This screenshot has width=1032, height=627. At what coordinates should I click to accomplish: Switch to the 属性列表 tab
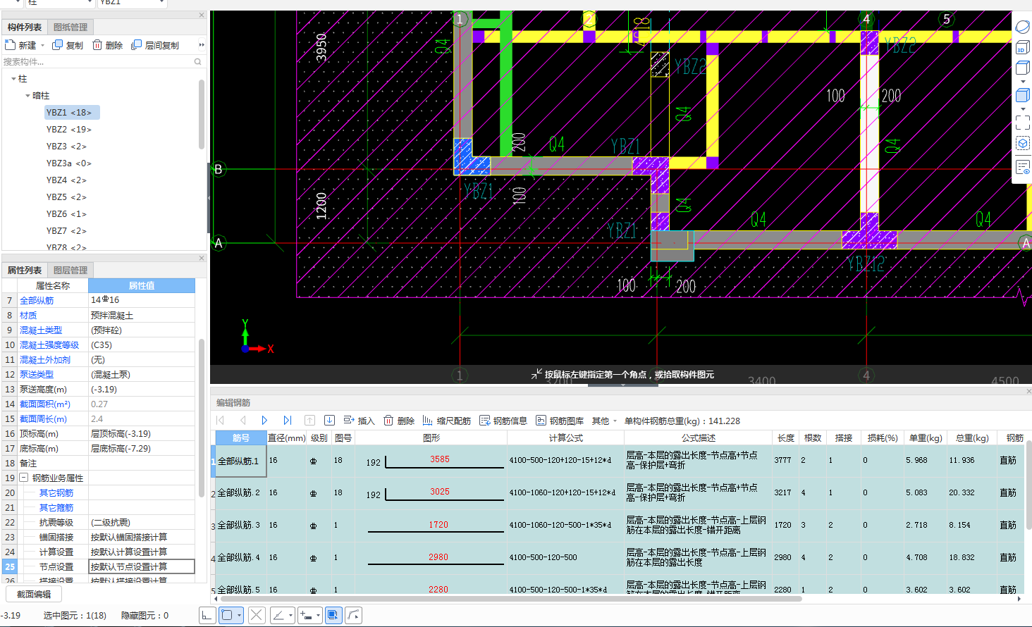point(25,271)
